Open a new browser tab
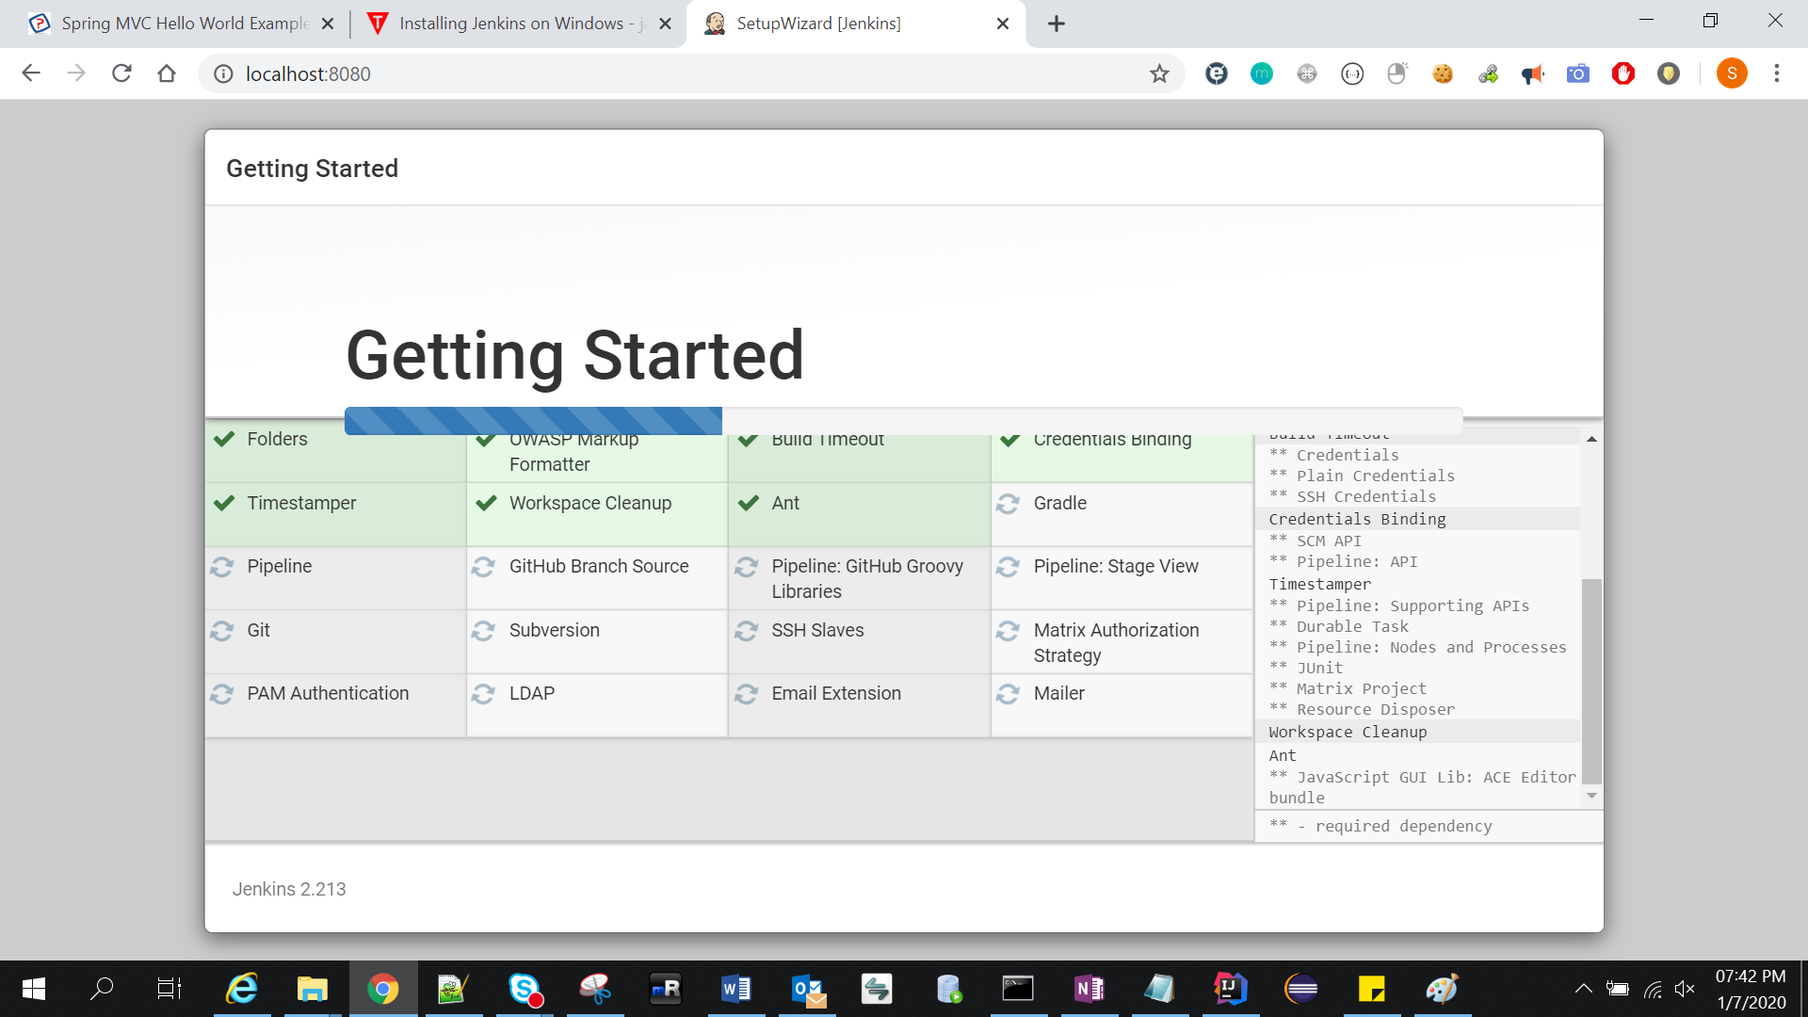 pos(1056,24)
